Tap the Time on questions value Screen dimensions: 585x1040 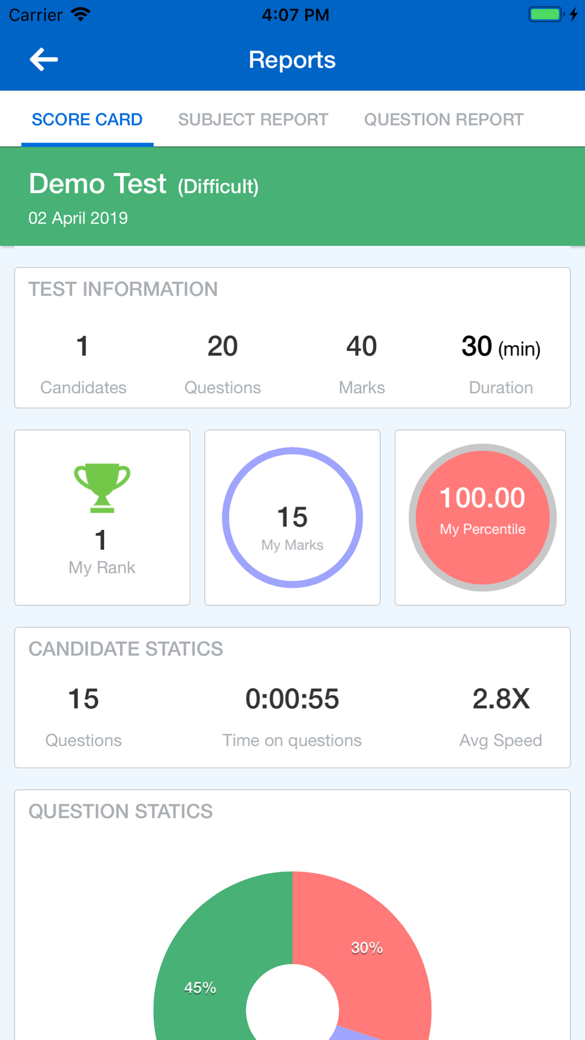pos(292,699)
